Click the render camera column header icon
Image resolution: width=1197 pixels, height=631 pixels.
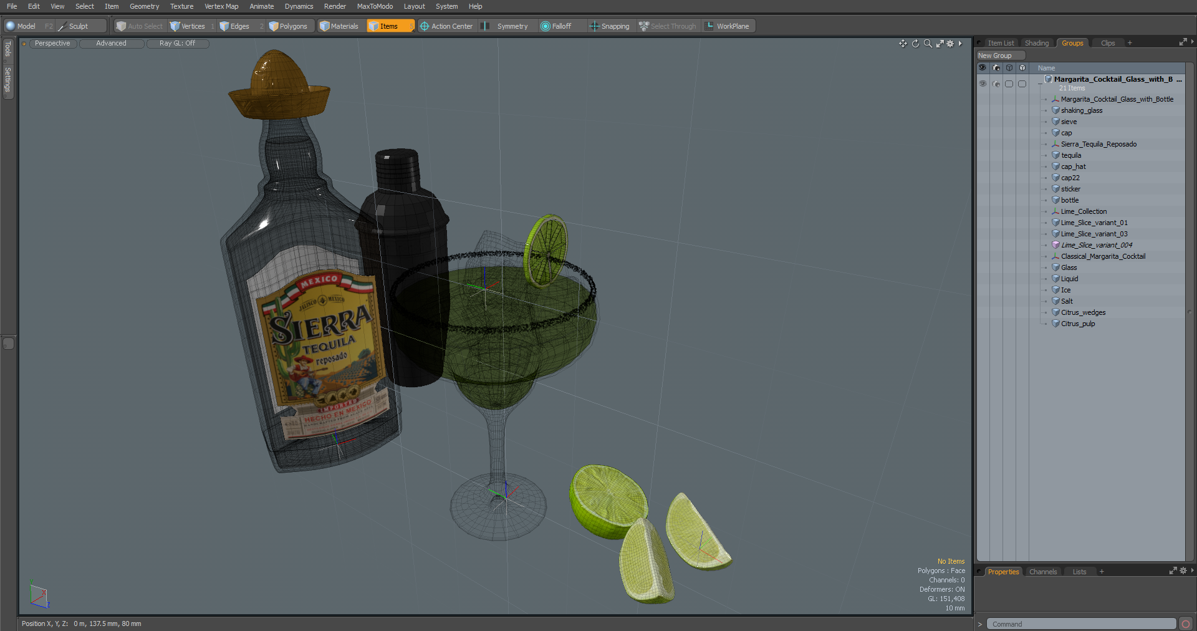pos(996,68)
